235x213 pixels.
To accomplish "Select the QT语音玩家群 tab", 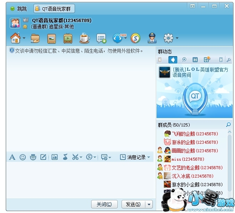I will (54, 9).
